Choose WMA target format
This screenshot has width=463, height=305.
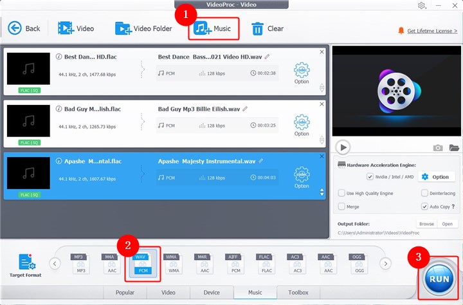coord(174,263)
